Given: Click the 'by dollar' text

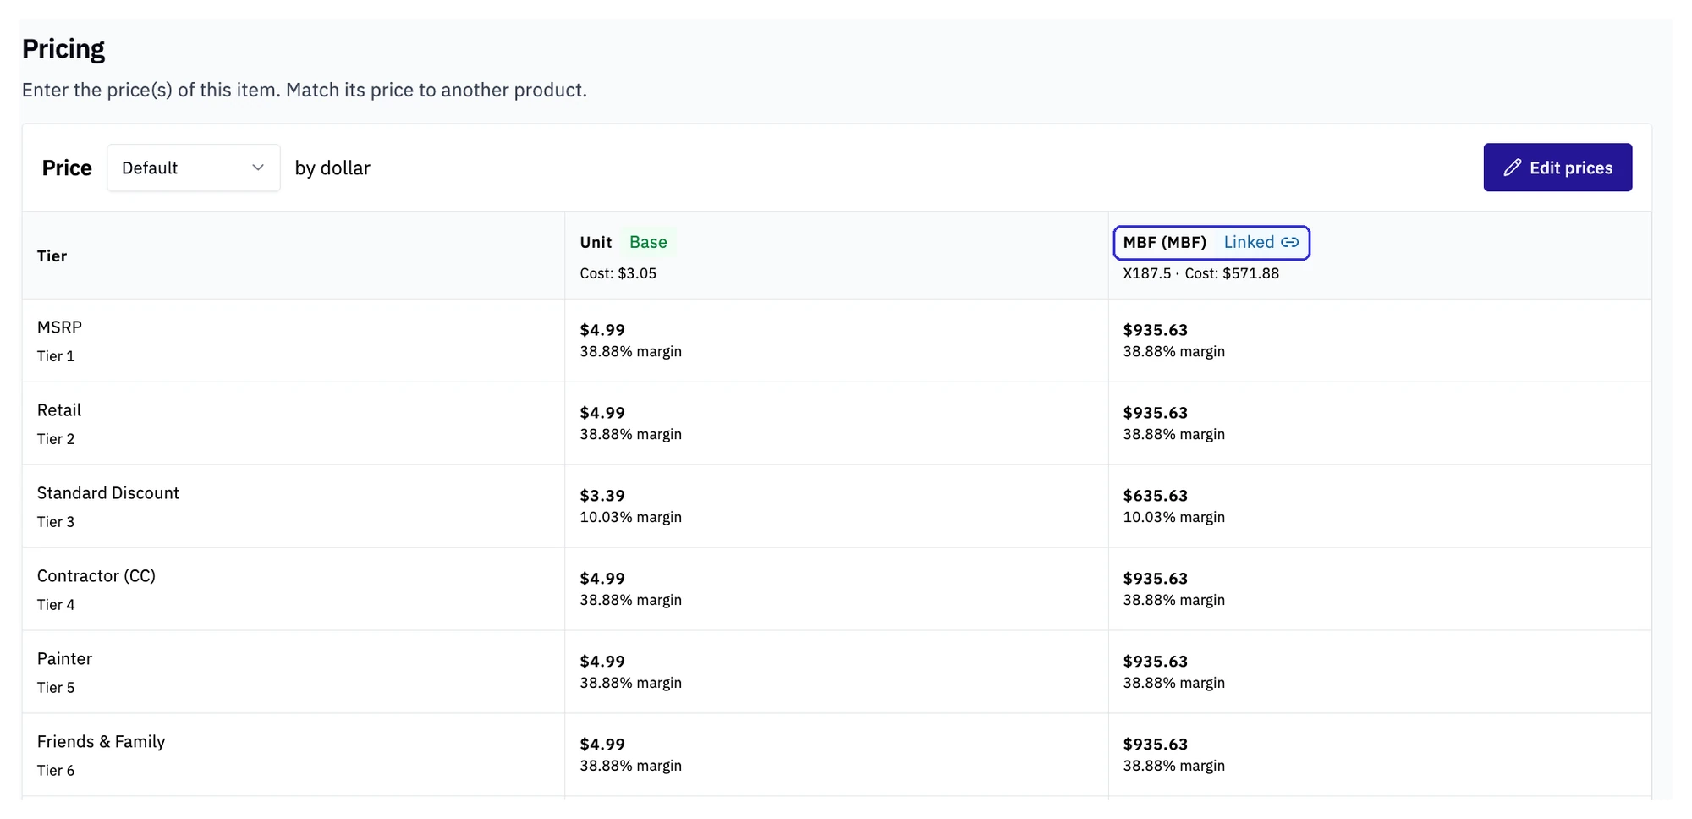Looking at the screenshot, I should pos(332,168).
